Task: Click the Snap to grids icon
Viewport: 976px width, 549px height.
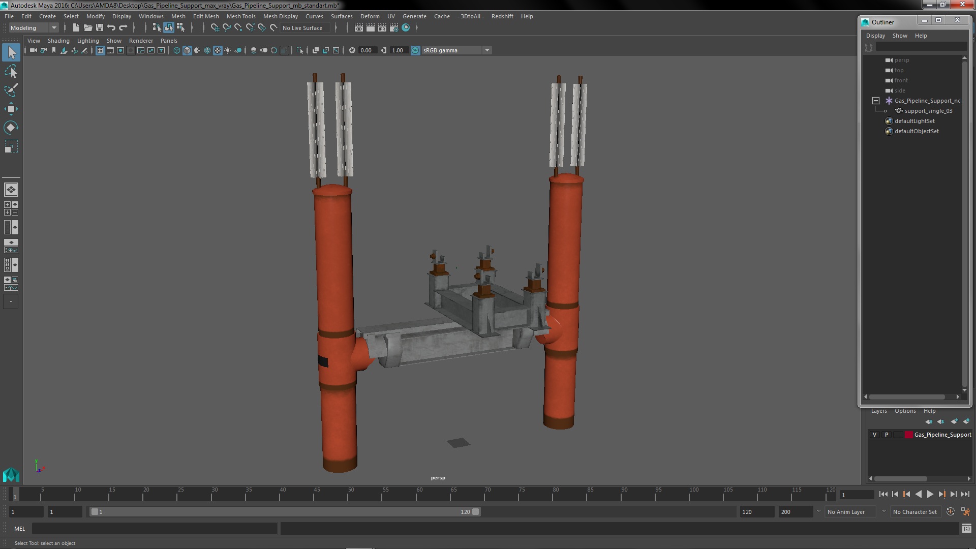Action: (215, 28)
